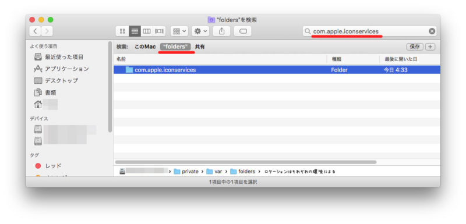The width and height of the screenshot is (466, 224).
Task: Open the gear action menu
Action: click(x=200, y=31)
